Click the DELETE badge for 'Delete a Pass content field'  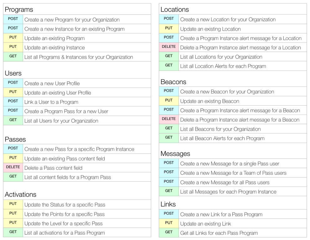point(13,167)
